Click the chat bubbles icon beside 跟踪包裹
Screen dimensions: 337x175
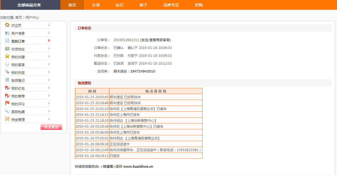pos(7,111)
